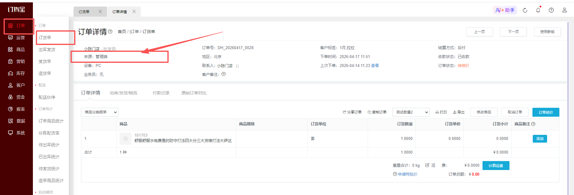Select the 原始订单对比 tab
This screenshot has height=195, width=574.
[x=194, y=93]
